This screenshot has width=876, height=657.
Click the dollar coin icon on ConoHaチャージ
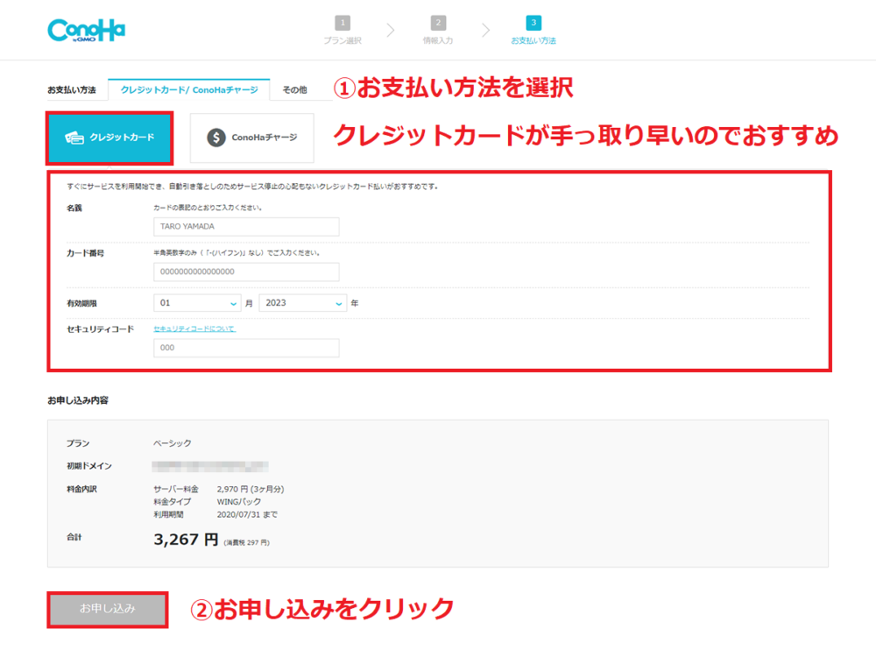pyautogui.click(x=216, y=138)
